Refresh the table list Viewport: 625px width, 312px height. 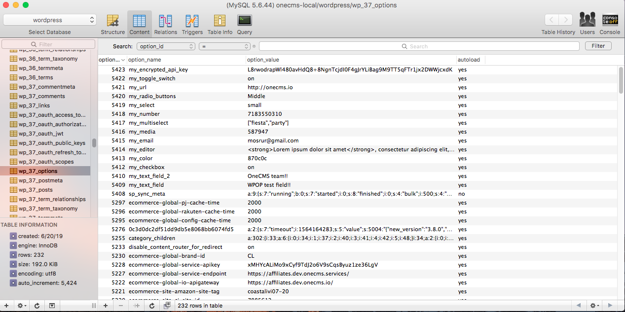click(37, 306)
